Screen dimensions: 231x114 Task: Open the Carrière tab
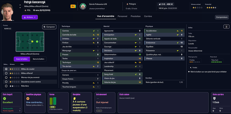point(148,16)
